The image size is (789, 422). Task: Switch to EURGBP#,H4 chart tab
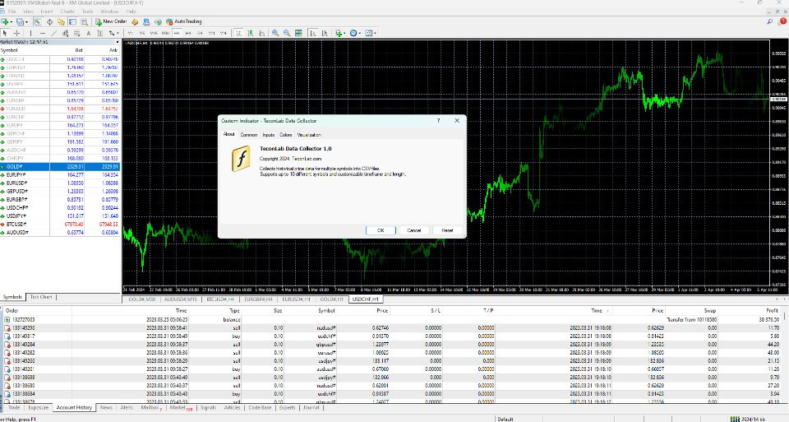click(x=258, y=299)
